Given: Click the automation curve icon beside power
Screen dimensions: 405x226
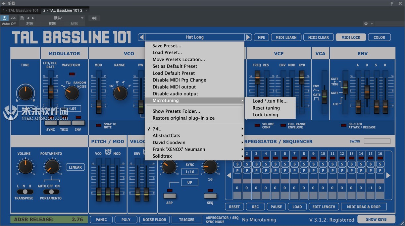Looking at the screenshot, I should pos(13,18).
